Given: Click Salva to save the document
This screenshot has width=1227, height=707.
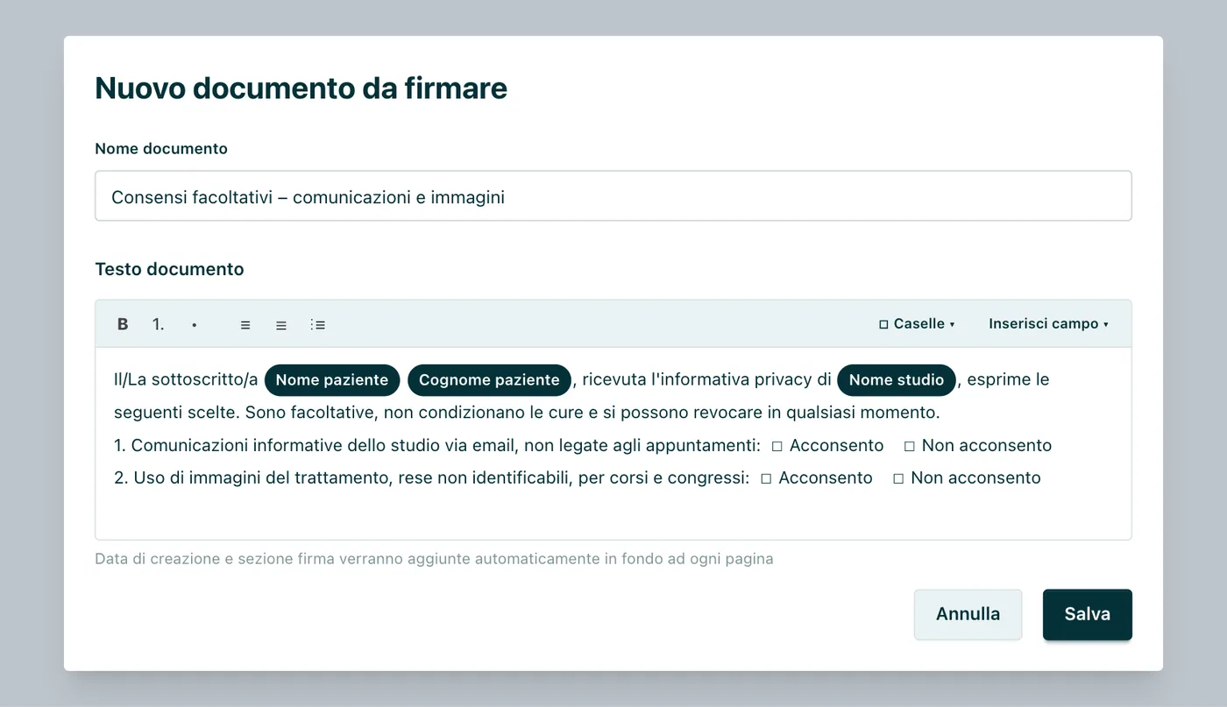Looking at the screenshot, I should pyautogui.click(x=1088, y=614).
